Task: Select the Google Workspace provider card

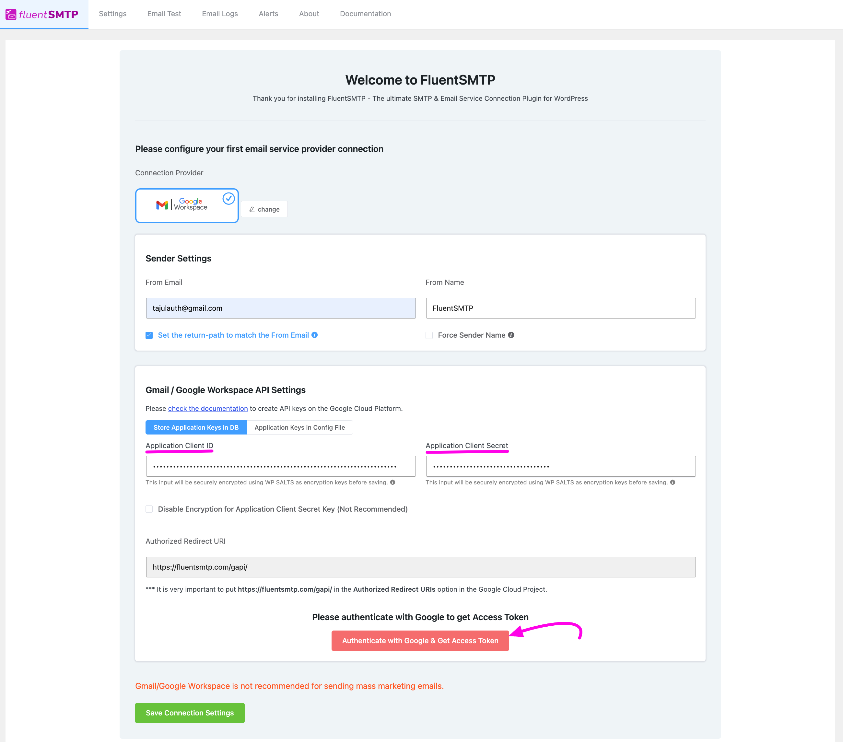Action: click(187, 206)
